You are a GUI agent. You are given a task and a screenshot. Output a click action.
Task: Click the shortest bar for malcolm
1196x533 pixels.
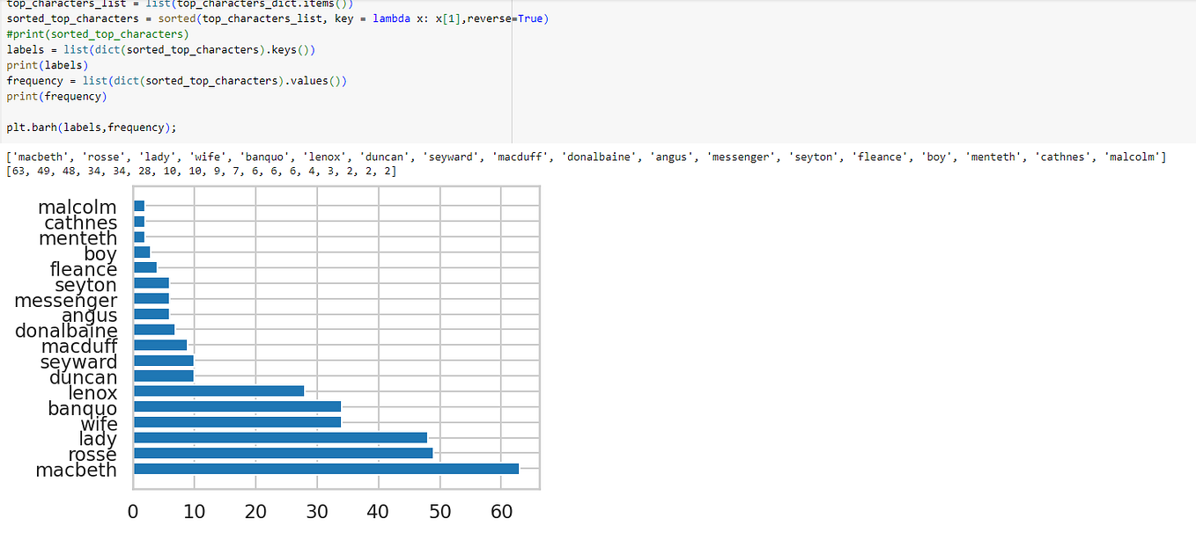click(x=137, y=206)
